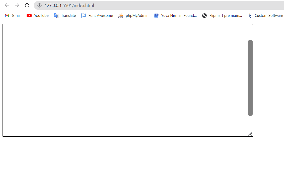Click the textarea resize handle
The width and height of the screenshot is (284, 188).
click(250, 134)
